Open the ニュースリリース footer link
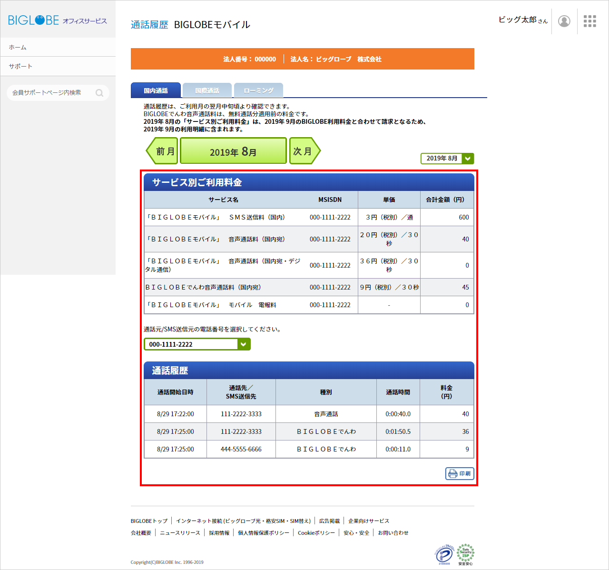This screenshot has height=570, width=609. [180, 533]
